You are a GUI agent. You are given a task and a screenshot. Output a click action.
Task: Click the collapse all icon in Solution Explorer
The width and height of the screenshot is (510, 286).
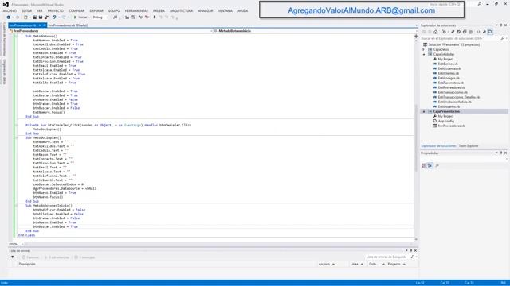tap(465, 32)
